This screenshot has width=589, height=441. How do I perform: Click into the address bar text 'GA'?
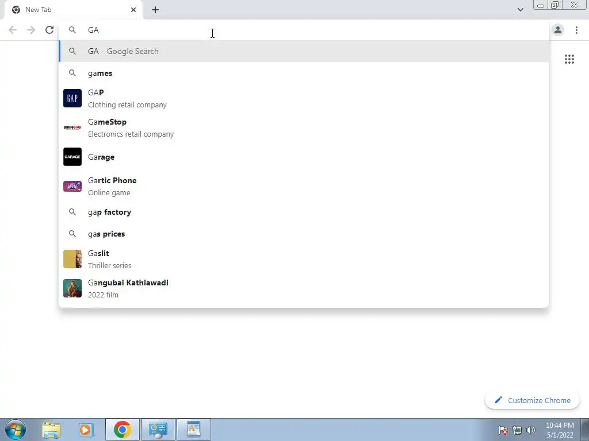[93, 30]
